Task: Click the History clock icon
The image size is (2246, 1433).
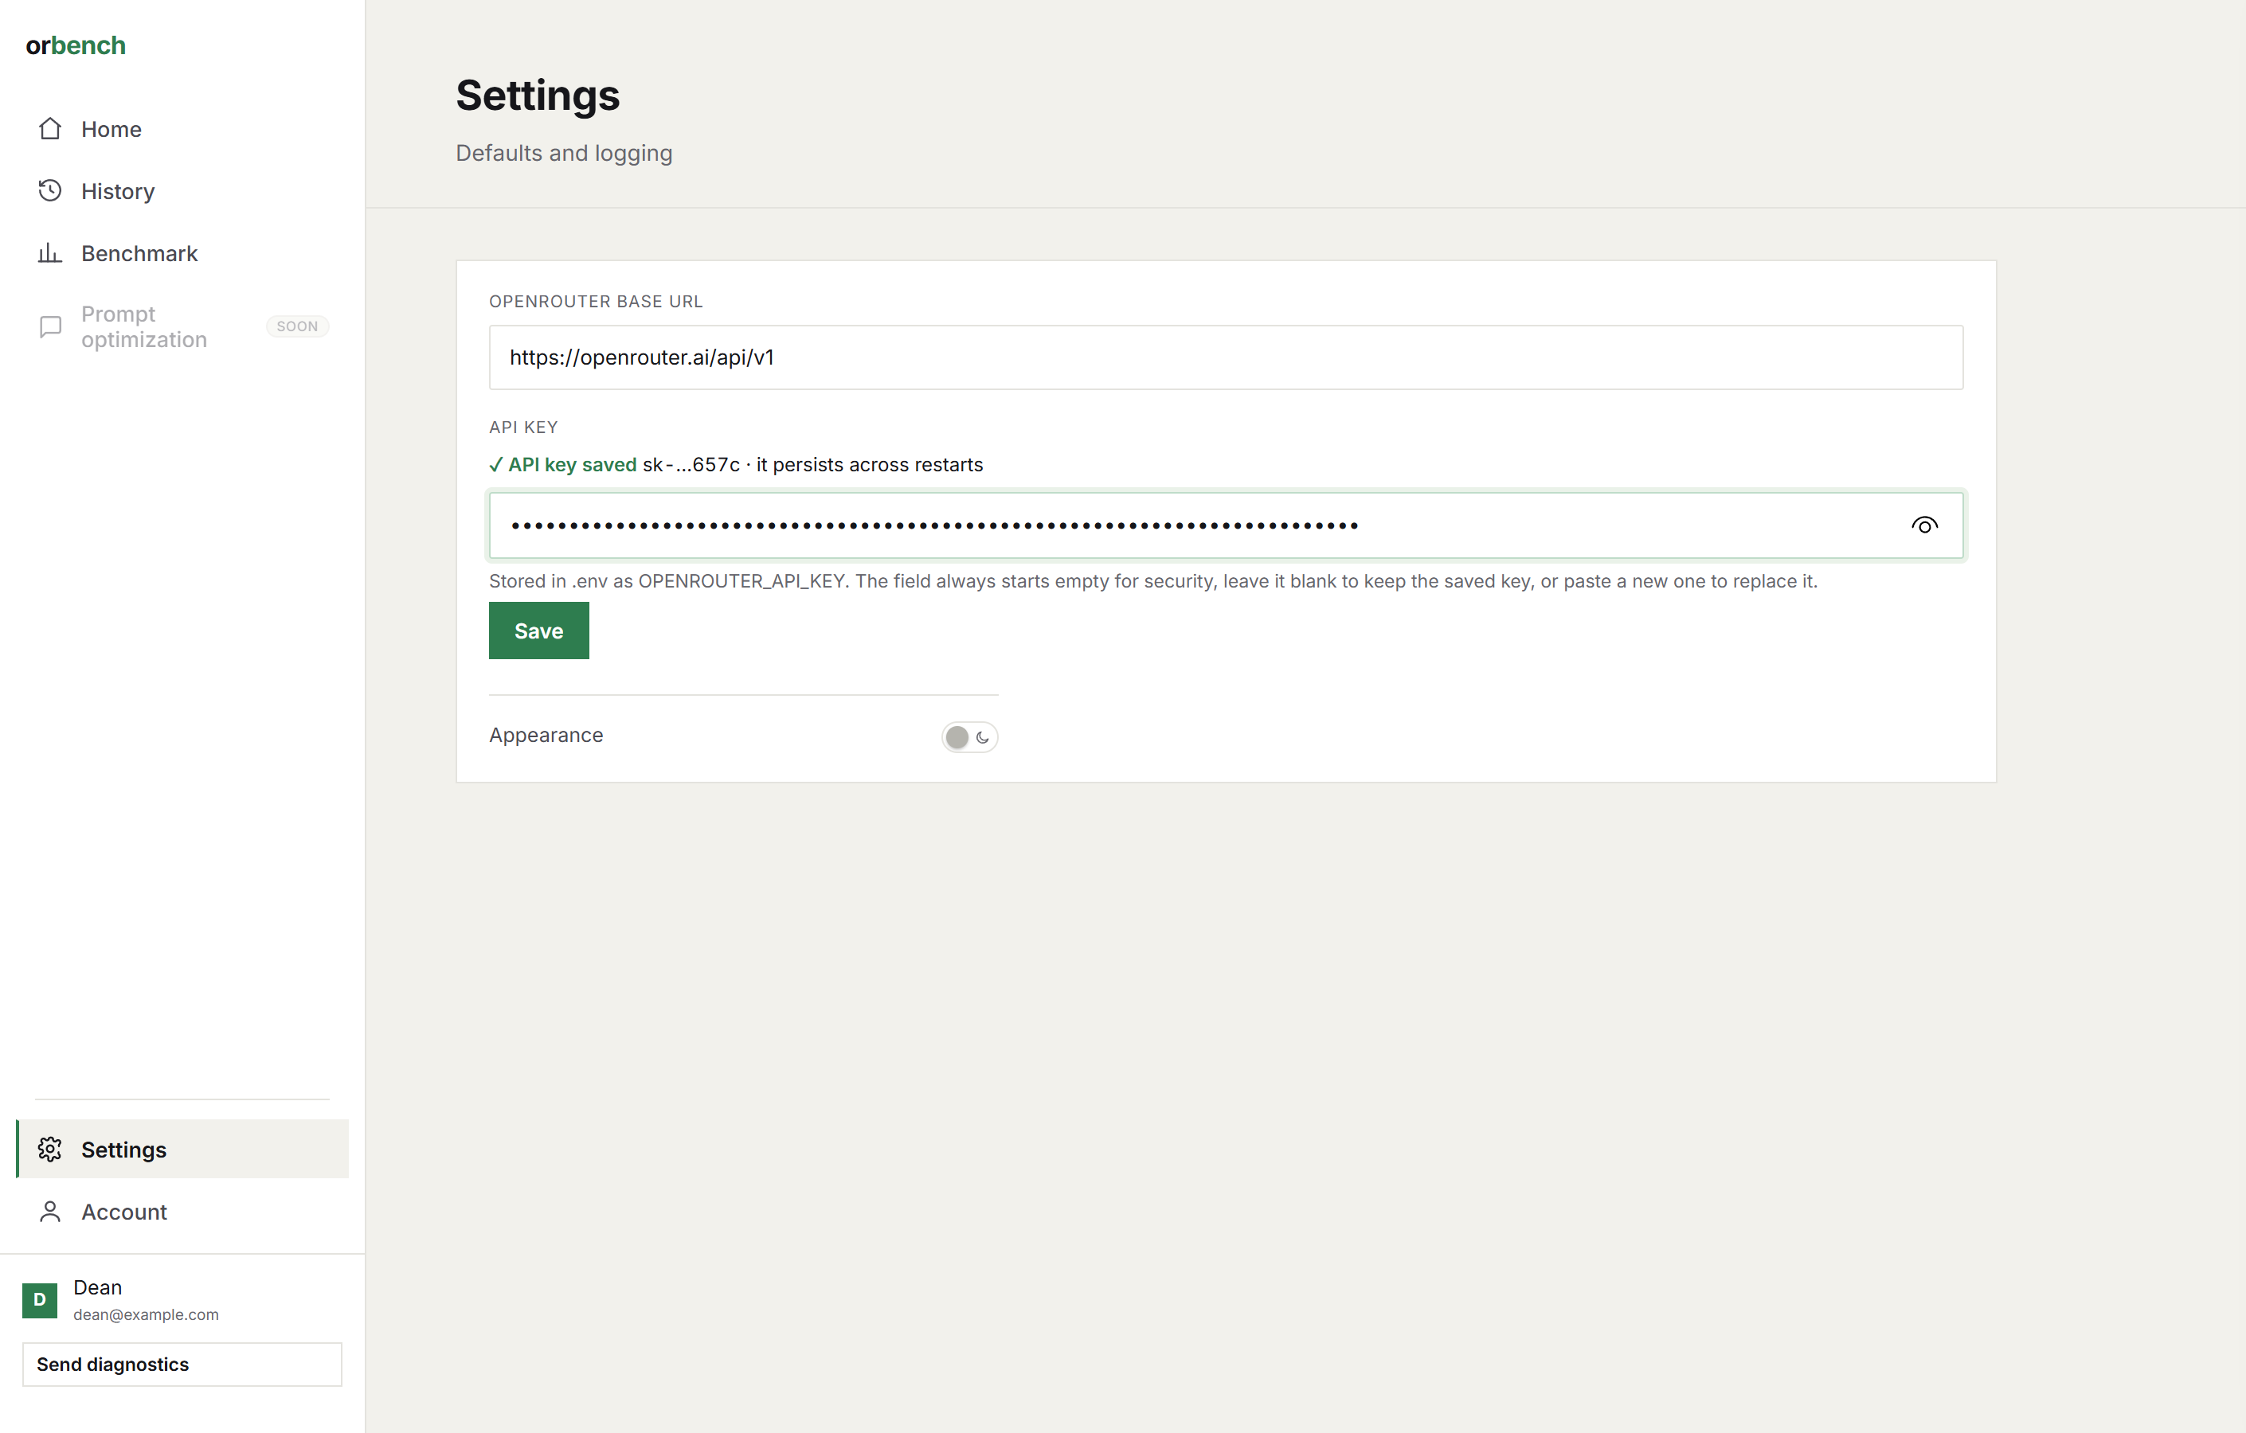Action: (50, 191)
